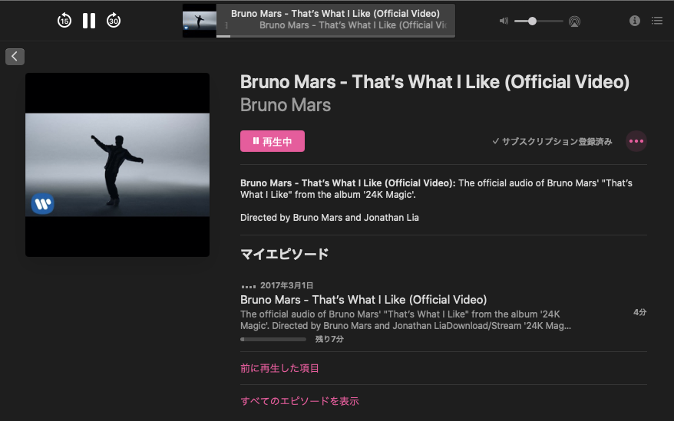674x421 pixels.
Task: Adjust the volume slider knob
Action: pos(532,21)
